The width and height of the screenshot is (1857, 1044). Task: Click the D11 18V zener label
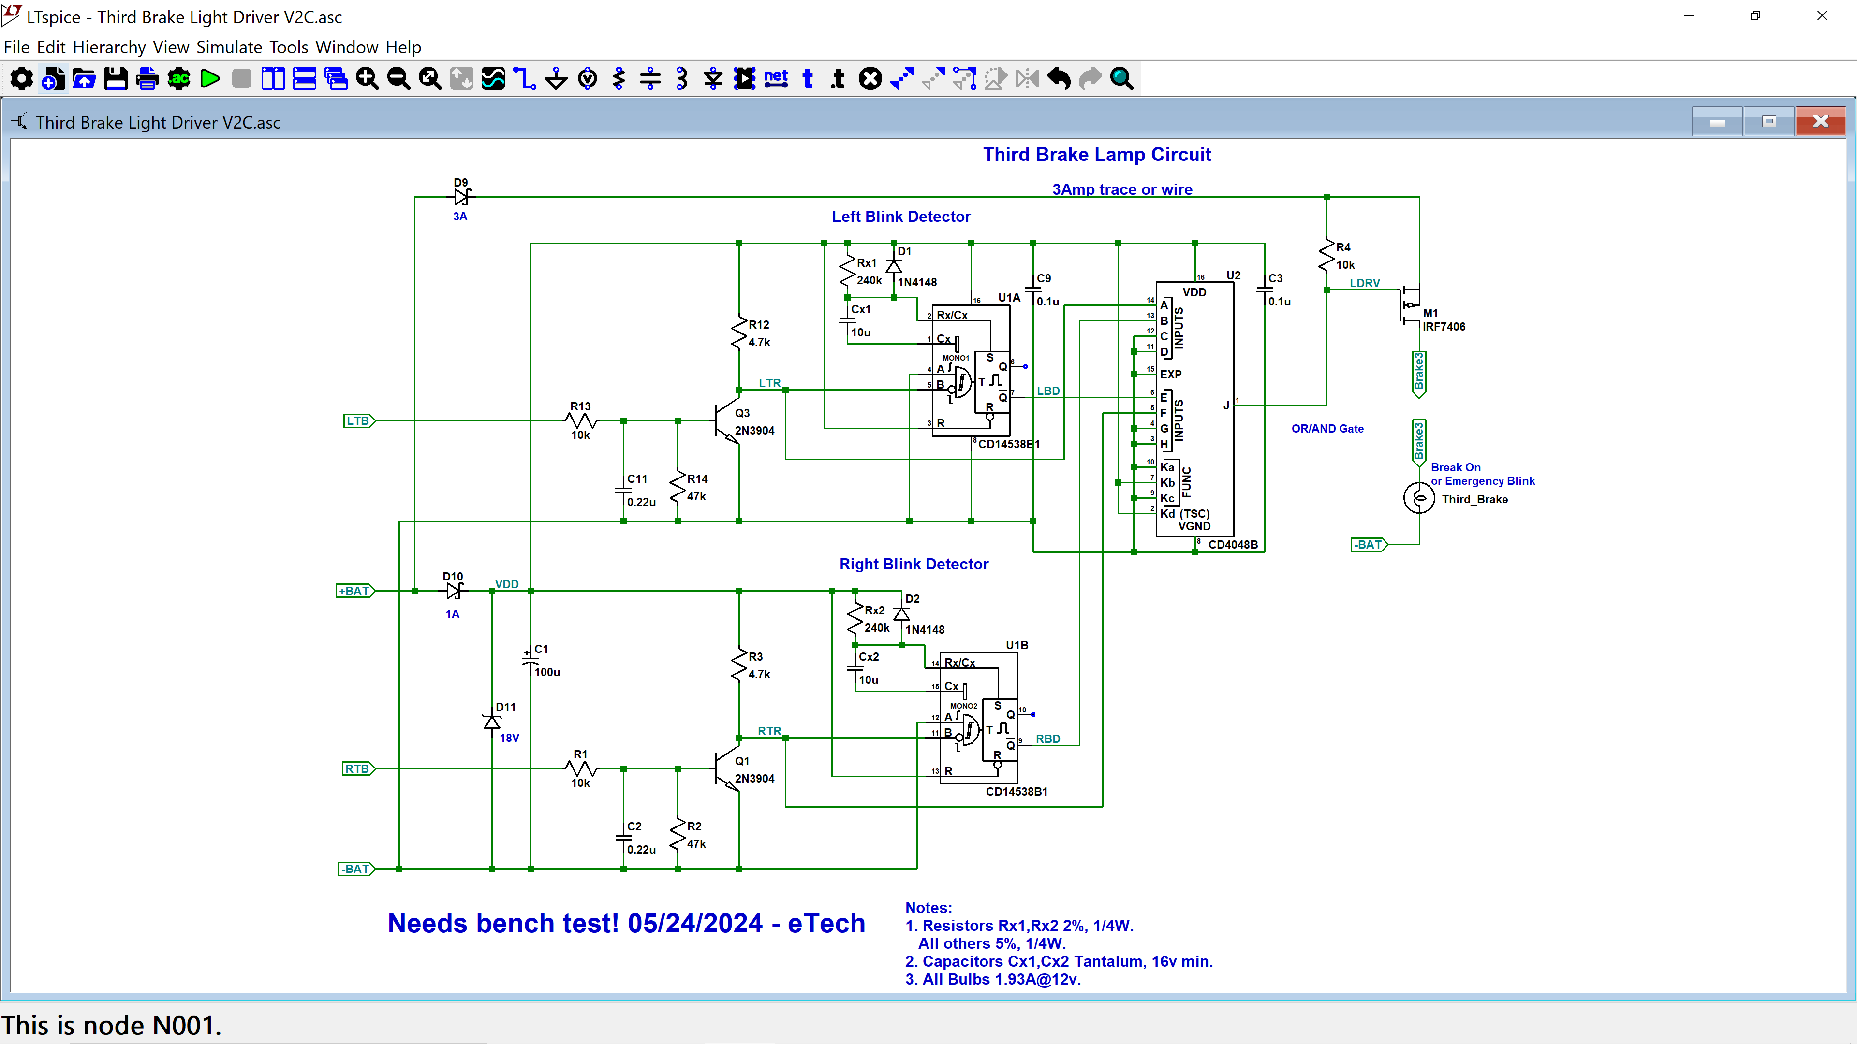tap(509, 738)
